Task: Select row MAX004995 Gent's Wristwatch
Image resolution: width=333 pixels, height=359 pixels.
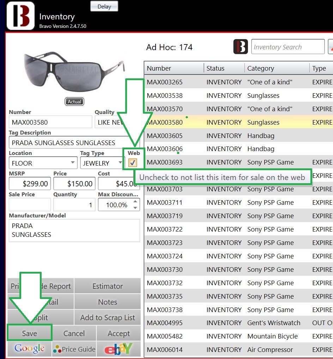Action: (239, 323)
